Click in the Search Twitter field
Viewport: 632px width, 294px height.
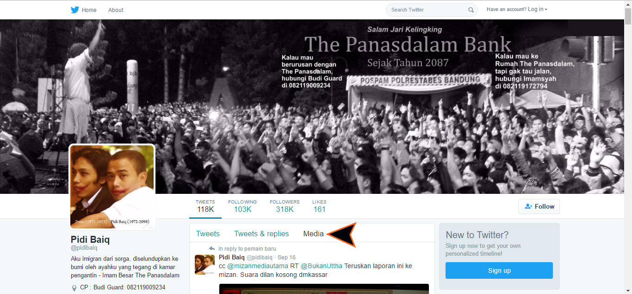click(x=428, y=10)
